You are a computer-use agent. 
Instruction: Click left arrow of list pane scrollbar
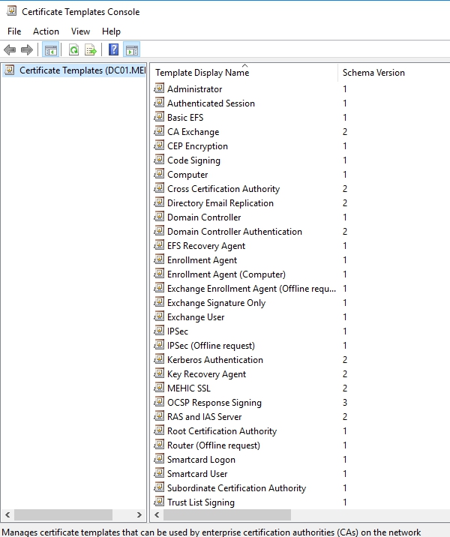[x=157, y=514]
